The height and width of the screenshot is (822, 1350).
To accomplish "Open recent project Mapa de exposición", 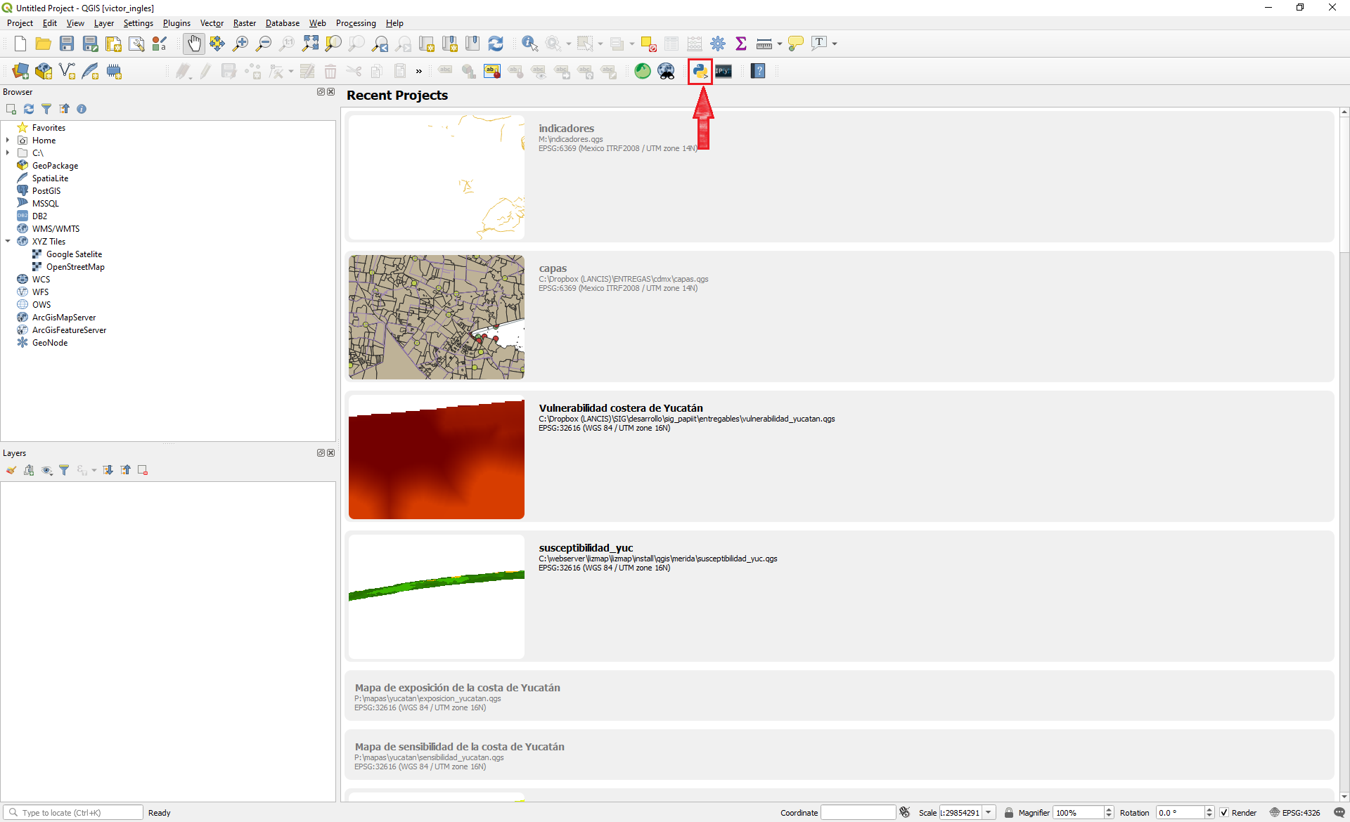I will (x=840, y=696).
